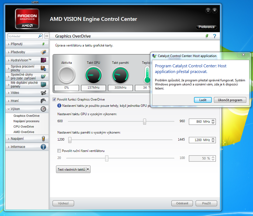Select AMD OverDrive in Výkon submenu

point(24,132)
